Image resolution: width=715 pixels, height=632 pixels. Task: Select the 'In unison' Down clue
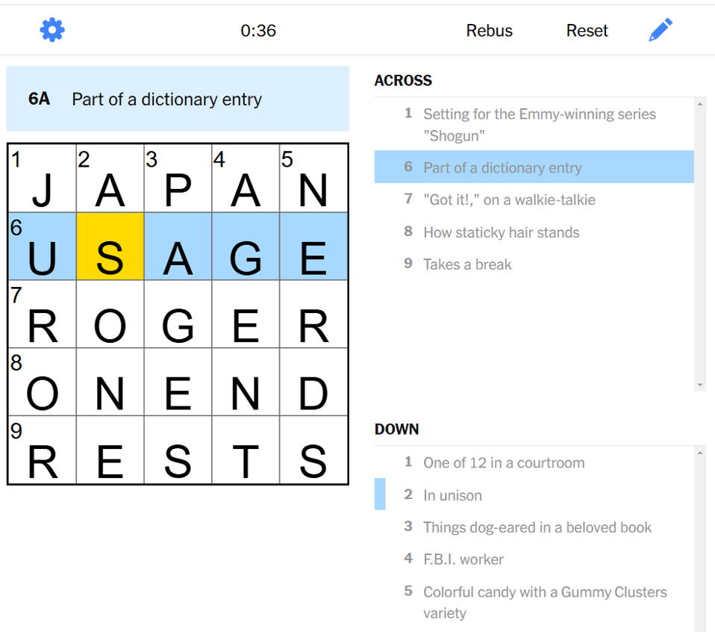[x=452, y=495]
